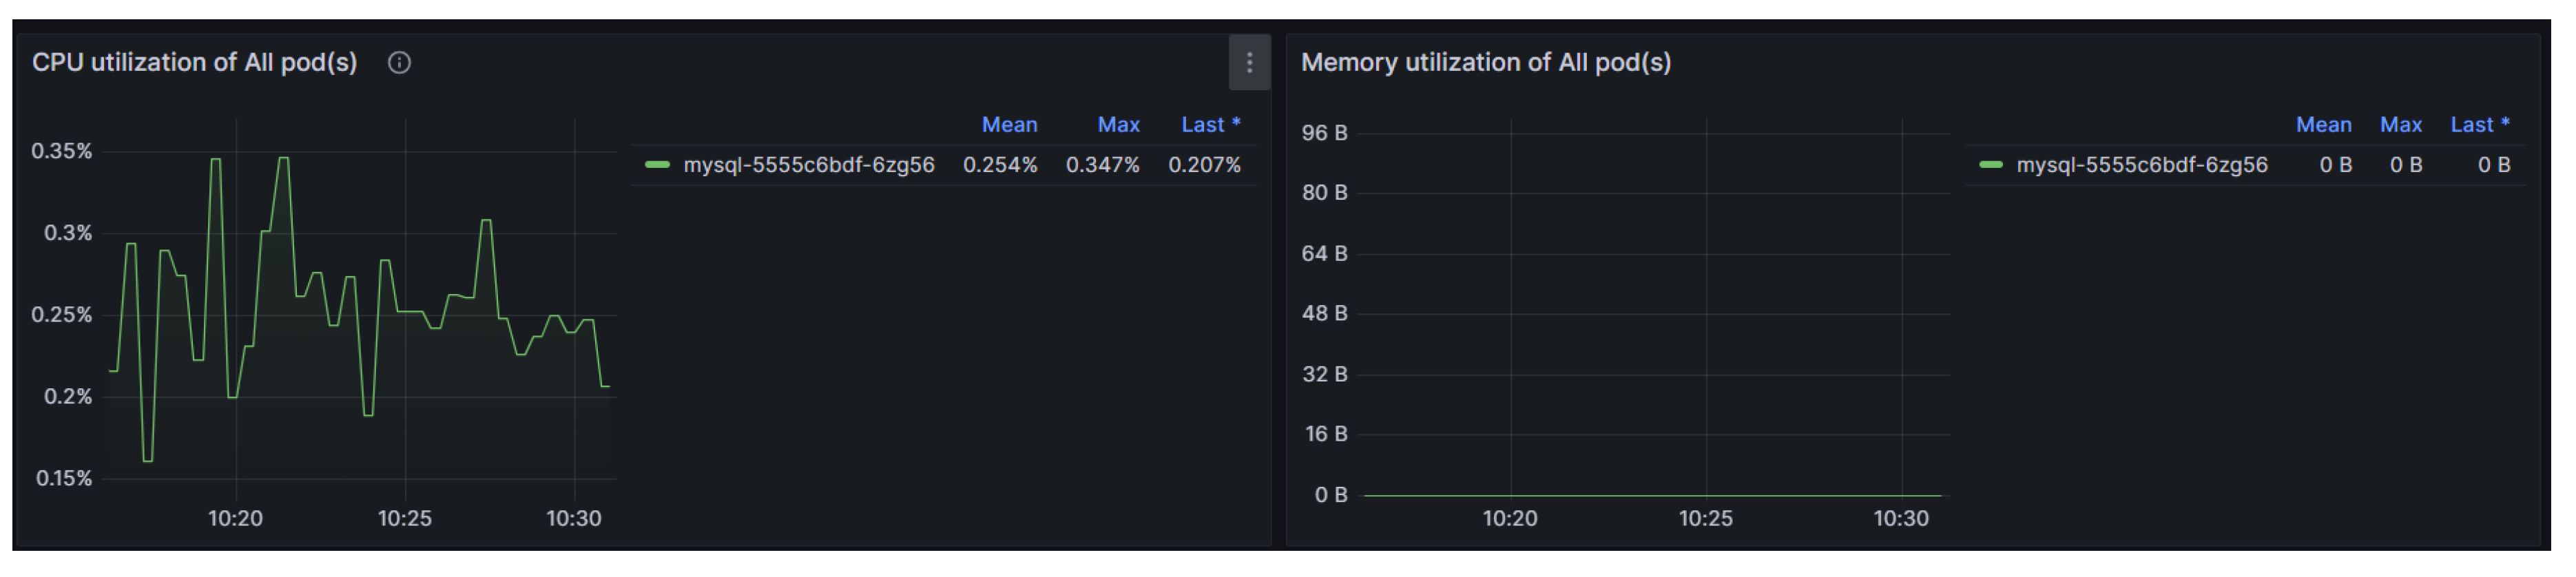Click the 10:30 time label under the Memory graph
This screenshot has height=577, width=2576.
pyautogui.click(x=1900, y=519)
